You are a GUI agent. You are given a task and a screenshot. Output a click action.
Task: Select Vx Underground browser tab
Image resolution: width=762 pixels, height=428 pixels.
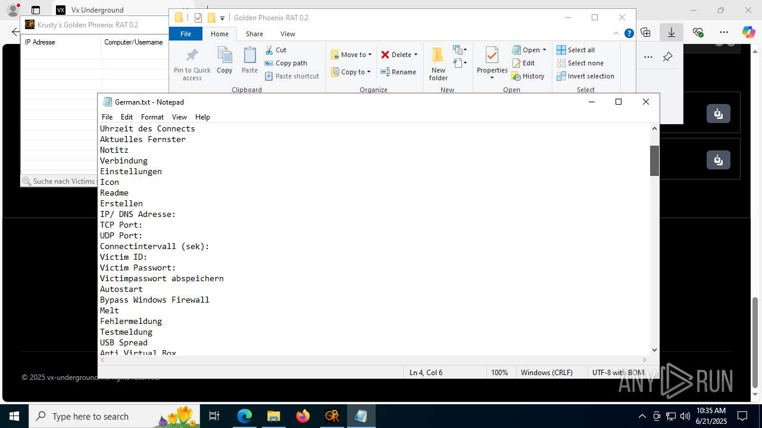point(97,10)
